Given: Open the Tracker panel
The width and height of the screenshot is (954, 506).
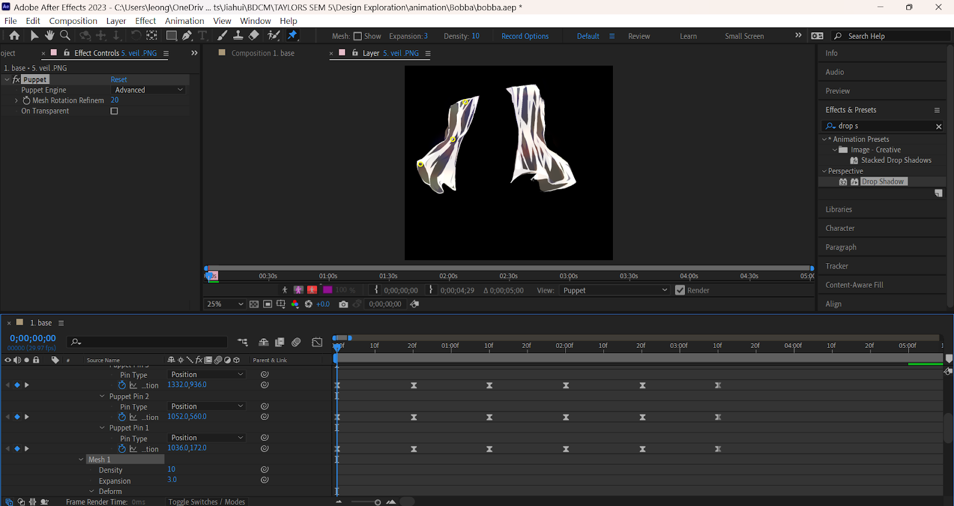Looking at the screenshot, I should coord(837,266).
